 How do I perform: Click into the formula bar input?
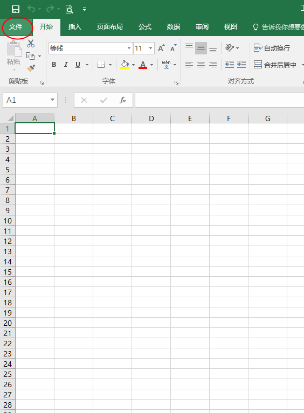[x=219, y=100]
